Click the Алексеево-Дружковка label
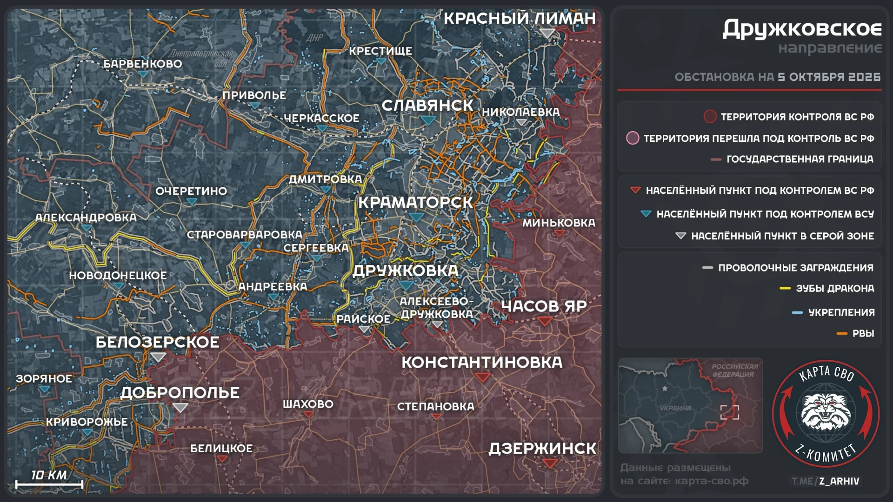The image size is (893, 502). (x=436, y=308)
